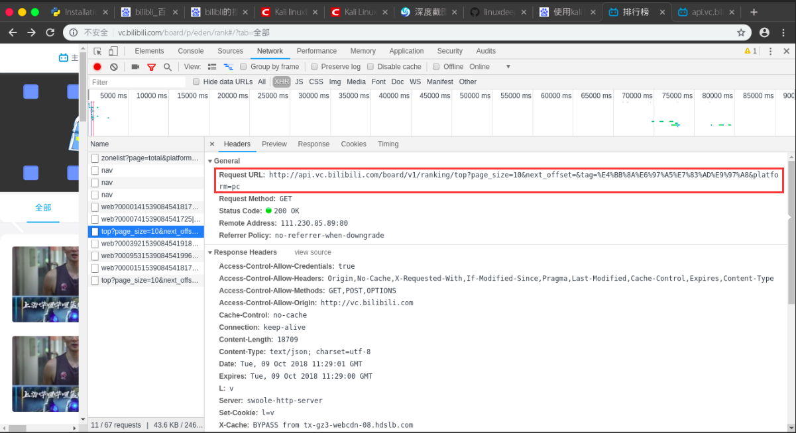Bookmark this page with star icon
796x433 pixels.
(x=741, y=32)
